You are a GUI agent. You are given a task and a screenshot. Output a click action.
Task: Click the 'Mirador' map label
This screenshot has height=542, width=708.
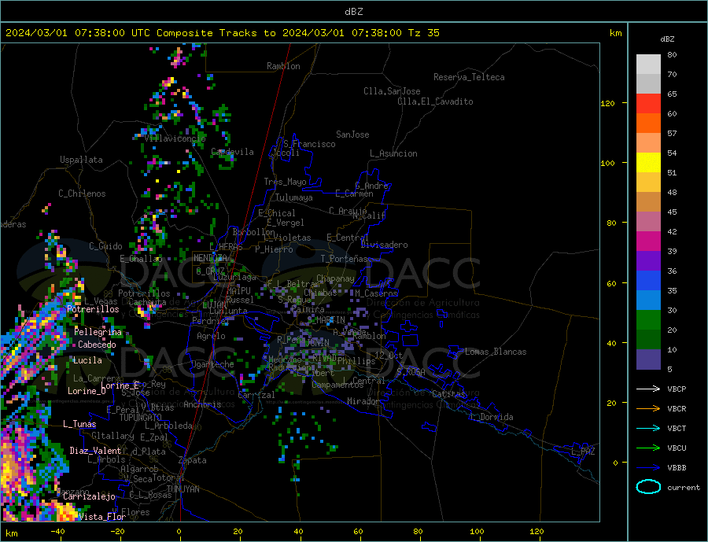pyautogui.click(x=363, y=401)
